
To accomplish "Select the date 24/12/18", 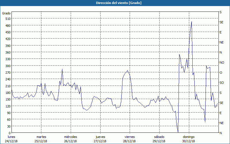I will [11, 141].
